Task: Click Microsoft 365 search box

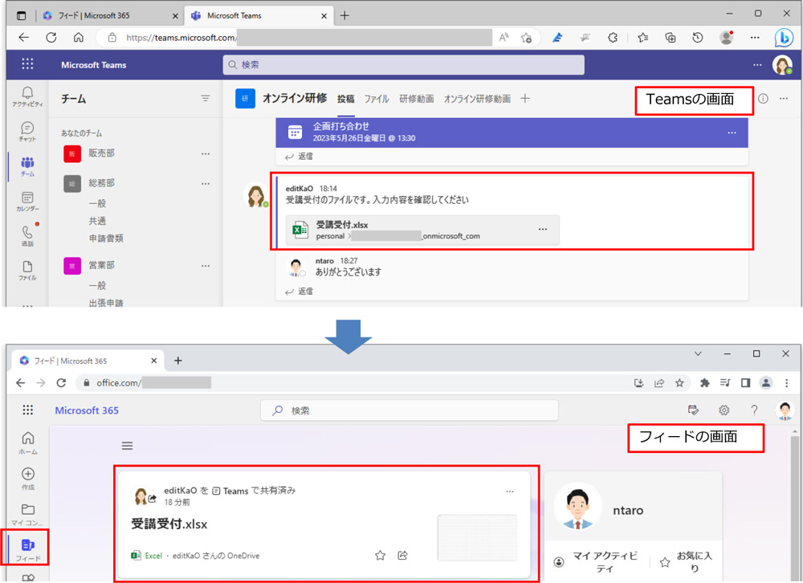Action: point(410,410)
